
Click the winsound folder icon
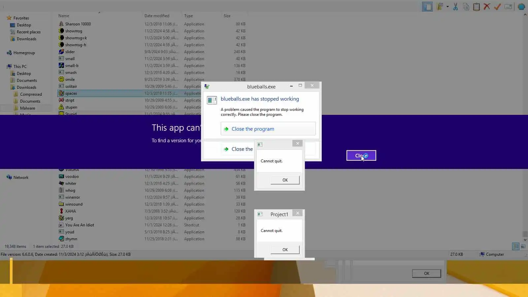[x=61, y=204]
